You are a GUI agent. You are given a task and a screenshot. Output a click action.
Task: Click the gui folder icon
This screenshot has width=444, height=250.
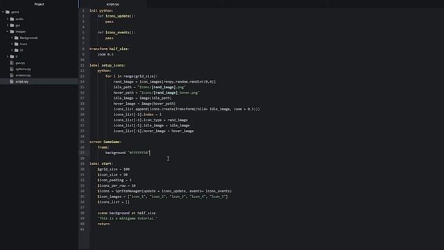point(12,25)
